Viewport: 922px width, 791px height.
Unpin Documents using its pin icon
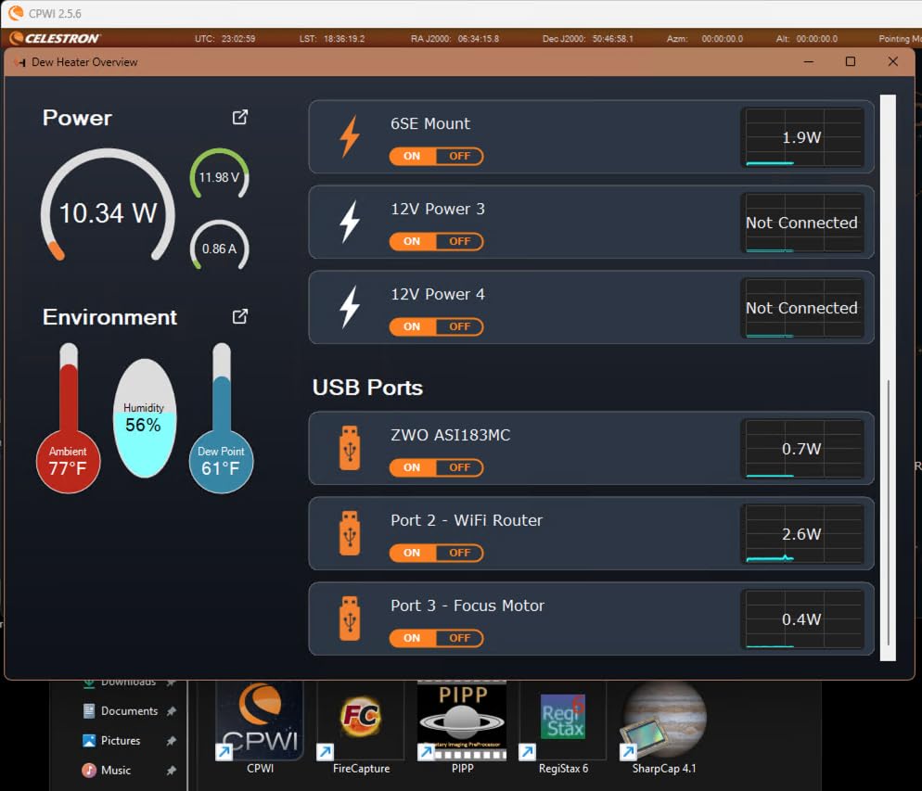tap(171, 711)
